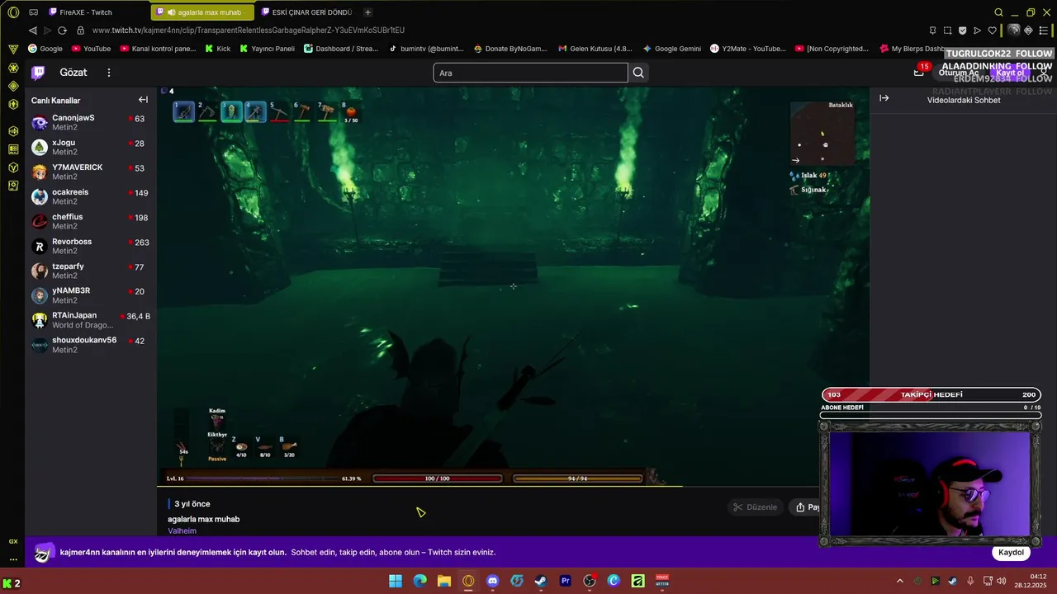The height and width of the screenshot is (594, 1057).
Task: Open the Opera easy setup menu icon
Action: 1042,31
